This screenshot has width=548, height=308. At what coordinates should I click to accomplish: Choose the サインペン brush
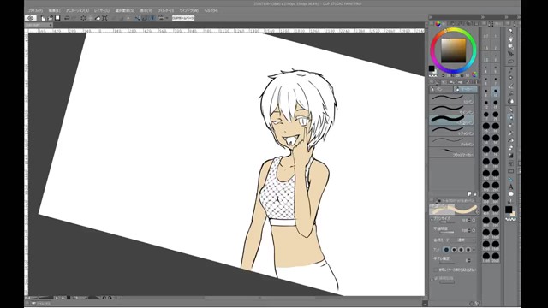coord(451,110)
